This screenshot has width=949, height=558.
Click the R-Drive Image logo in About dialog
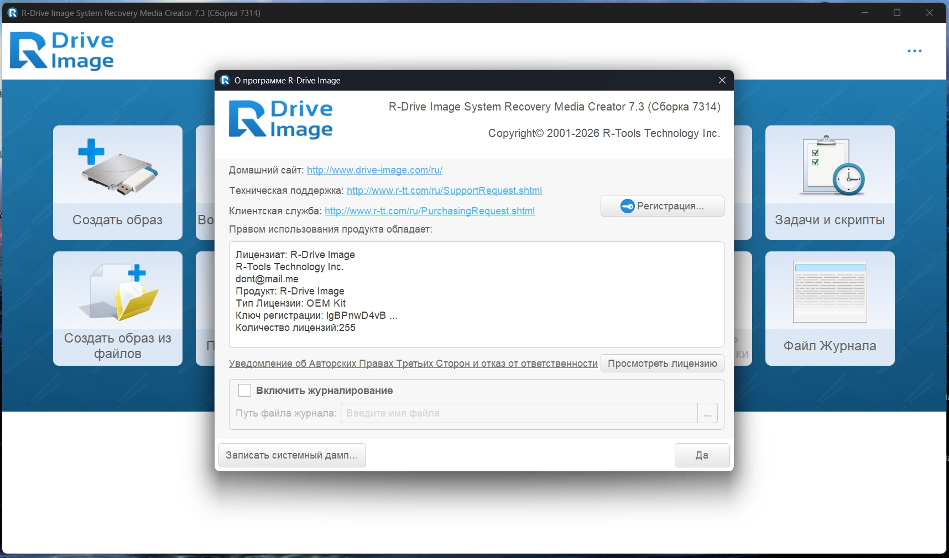pos(281,119)
